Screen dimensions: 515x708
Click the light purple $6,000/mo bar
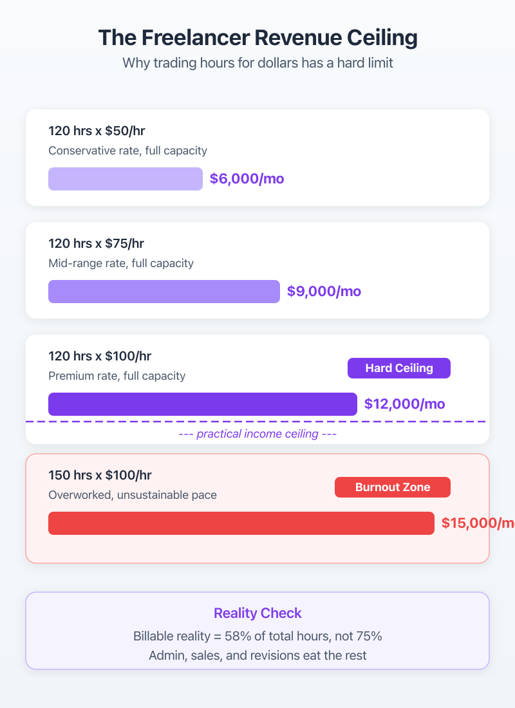coord(125,179)
